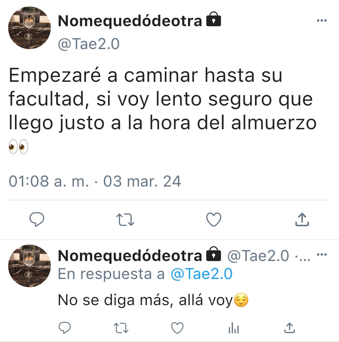Open Nomequedódeotra profile from reply tweet name
Screen dimensions: 339x342
[x=130, y=256]
